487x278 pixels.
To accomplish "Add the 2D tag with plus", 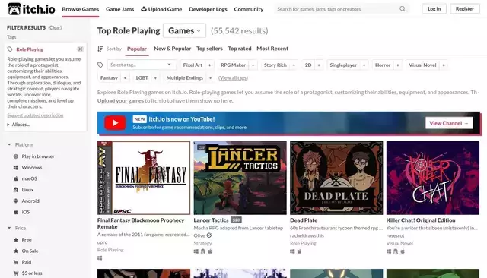I will (319, 65).
